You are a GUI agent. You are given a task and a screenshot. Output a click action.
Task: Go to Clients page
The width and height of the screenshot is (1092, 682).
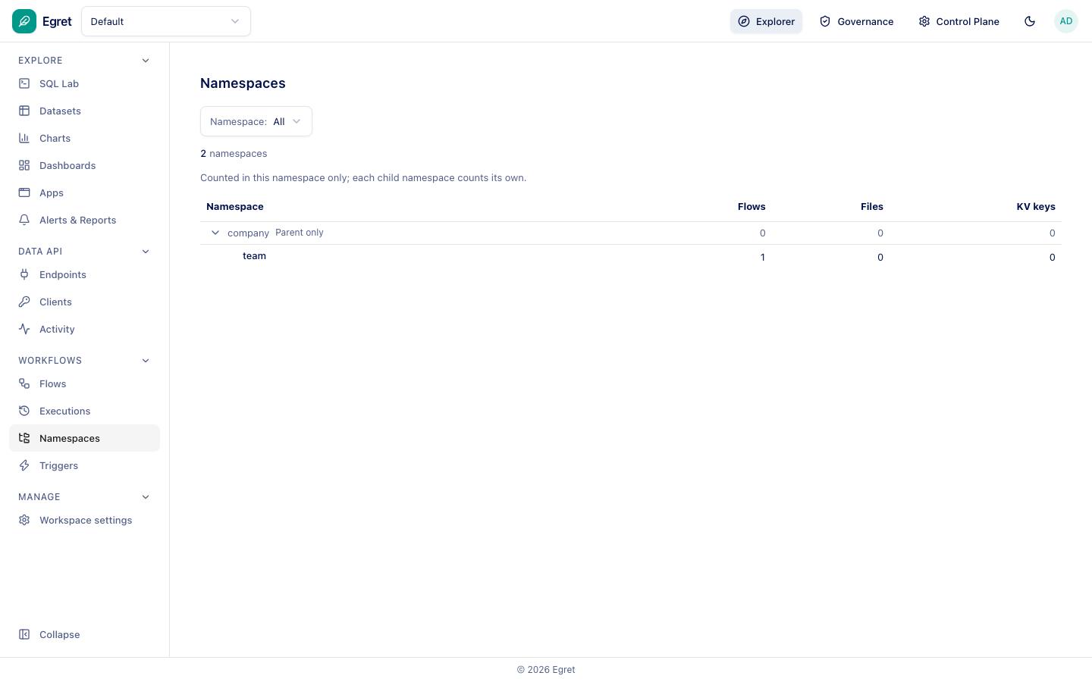click(84, 302)
